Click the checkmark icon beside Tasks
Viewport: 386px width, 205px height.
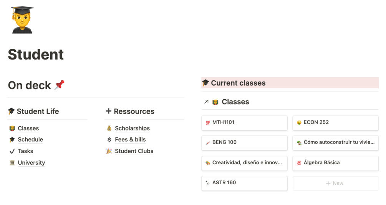click(12, 151)
